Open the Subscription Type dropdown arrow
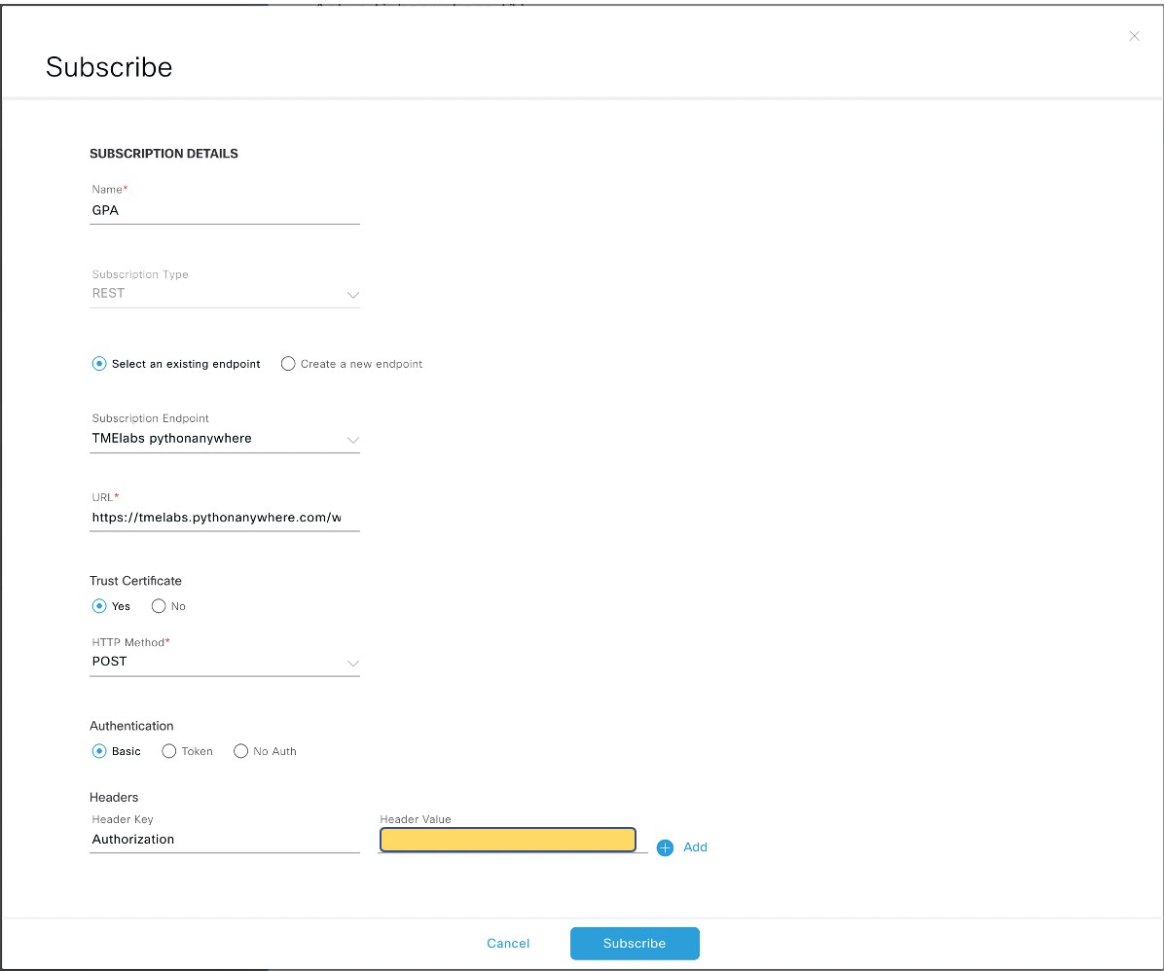 tap(352, 295)
